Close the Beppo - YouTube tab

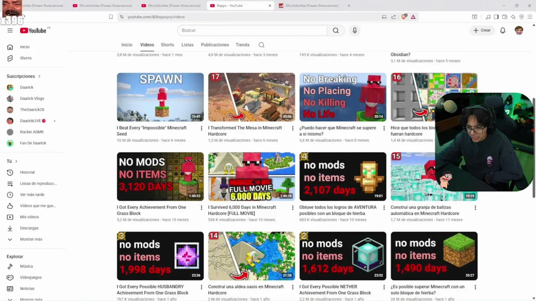pyautogui.click(x=270, y=5)
